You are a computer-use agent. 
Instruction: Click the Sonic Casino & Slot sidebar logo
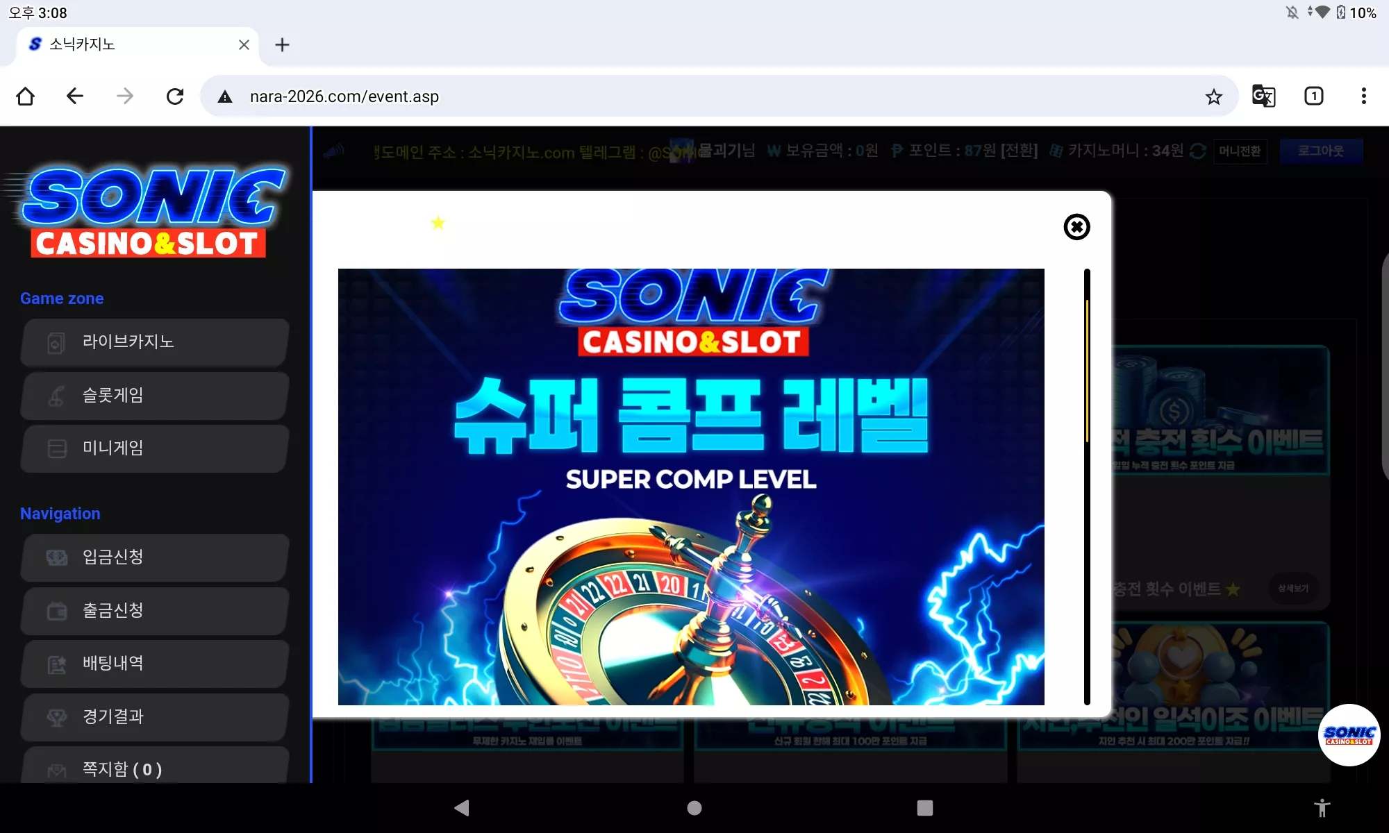pos(145,212)
